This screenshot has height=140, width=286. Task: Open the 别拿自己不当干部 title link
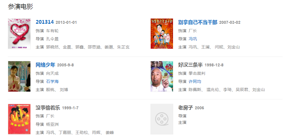pos(198,22)
